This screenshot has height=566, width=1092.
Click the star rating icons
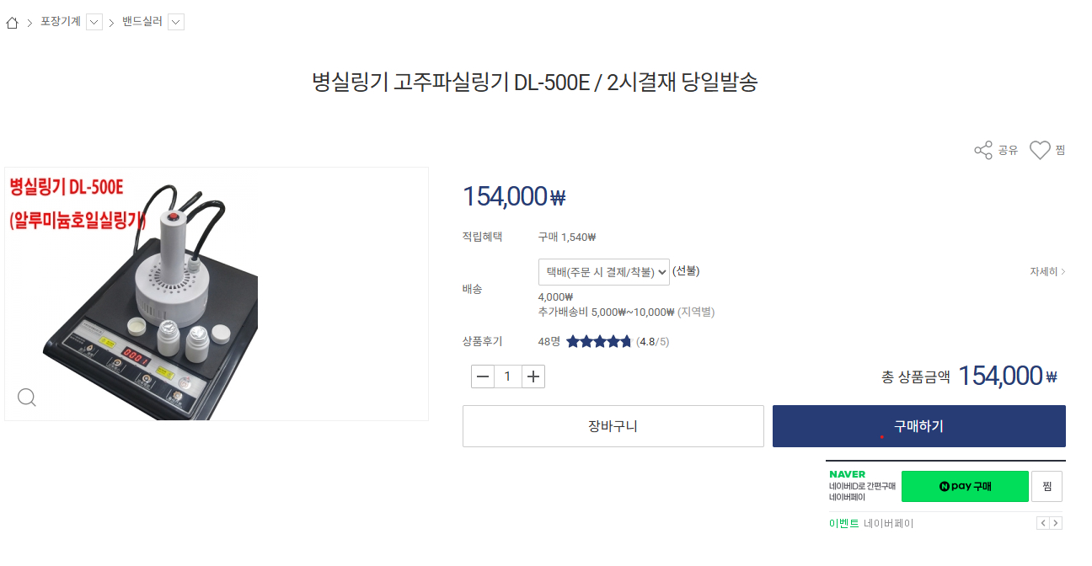tap(597, 340)
